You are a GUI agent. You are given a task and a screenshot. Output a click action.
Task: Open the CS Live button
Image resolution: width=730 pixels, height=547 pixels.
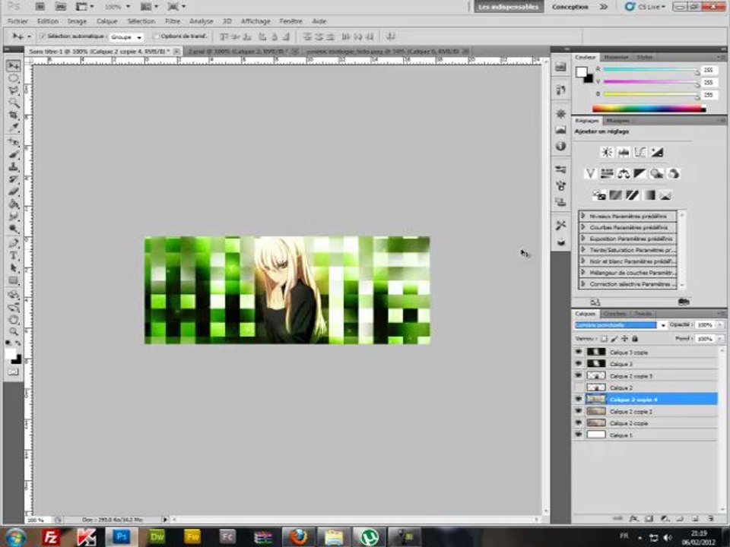pos(646,7)
